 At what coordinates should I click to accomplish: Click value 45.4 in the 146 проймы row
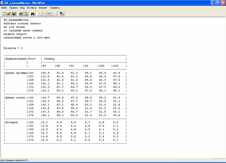(102, 73)
